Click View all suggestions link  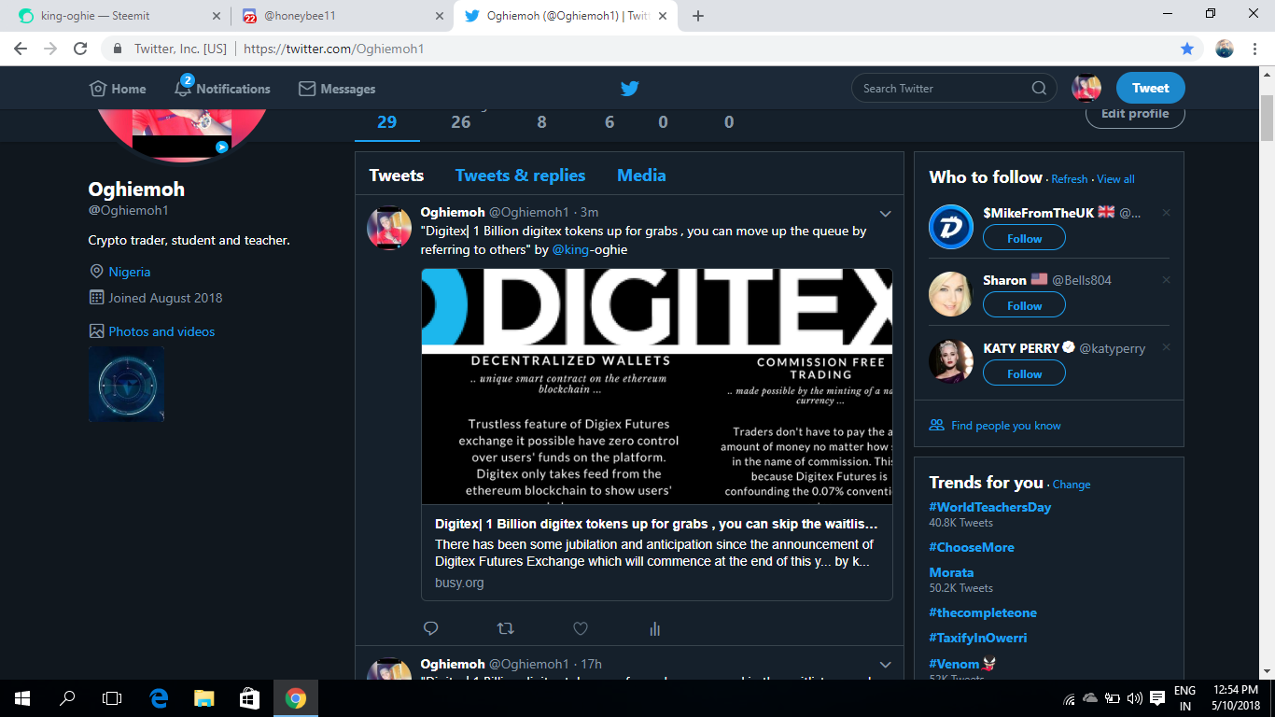pos(1115,179)
